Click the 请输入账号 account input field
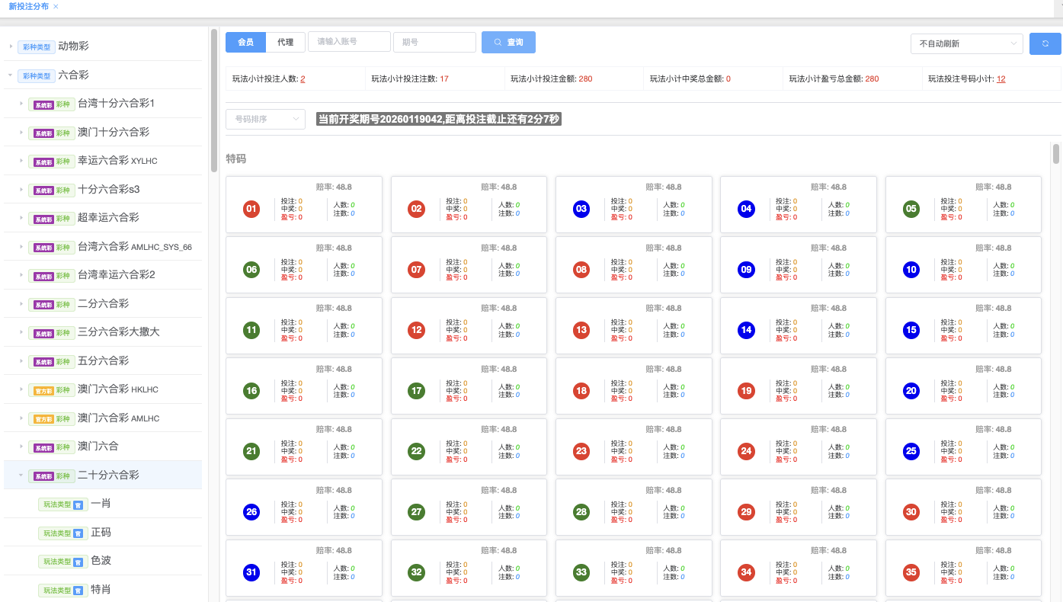 pyautogui.click(x=349, y=42)
